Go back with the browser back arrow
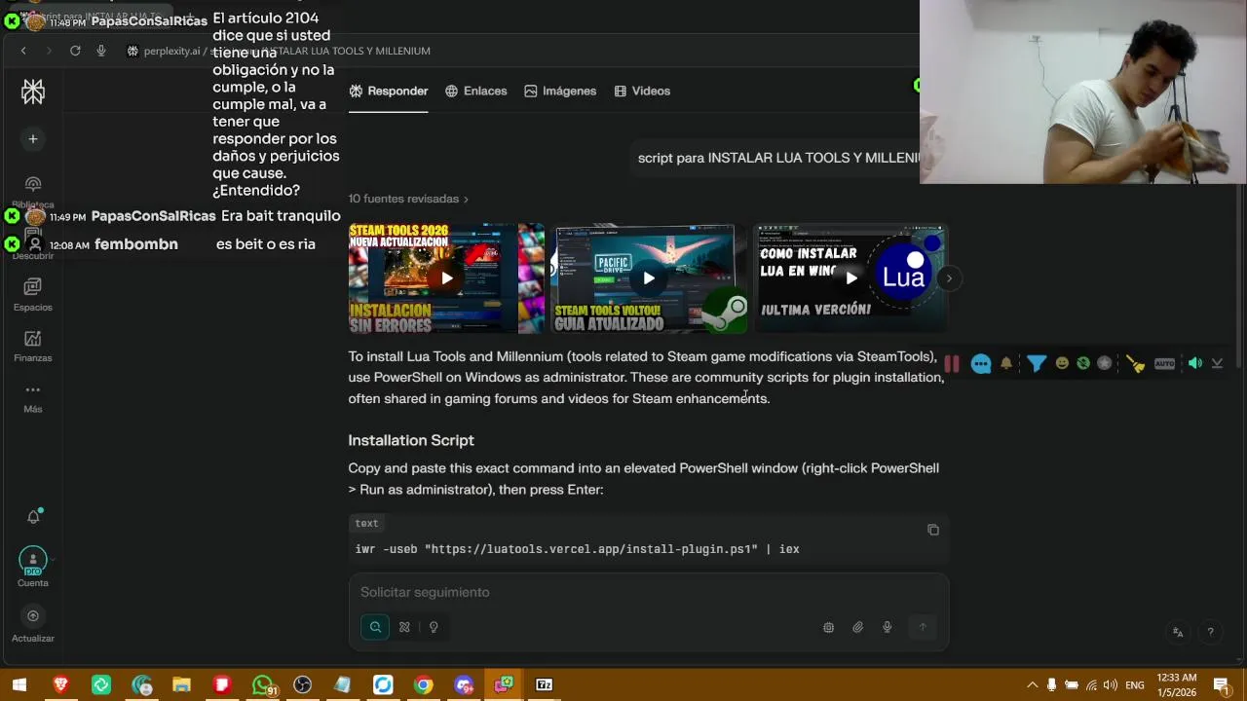 [23, 51]
